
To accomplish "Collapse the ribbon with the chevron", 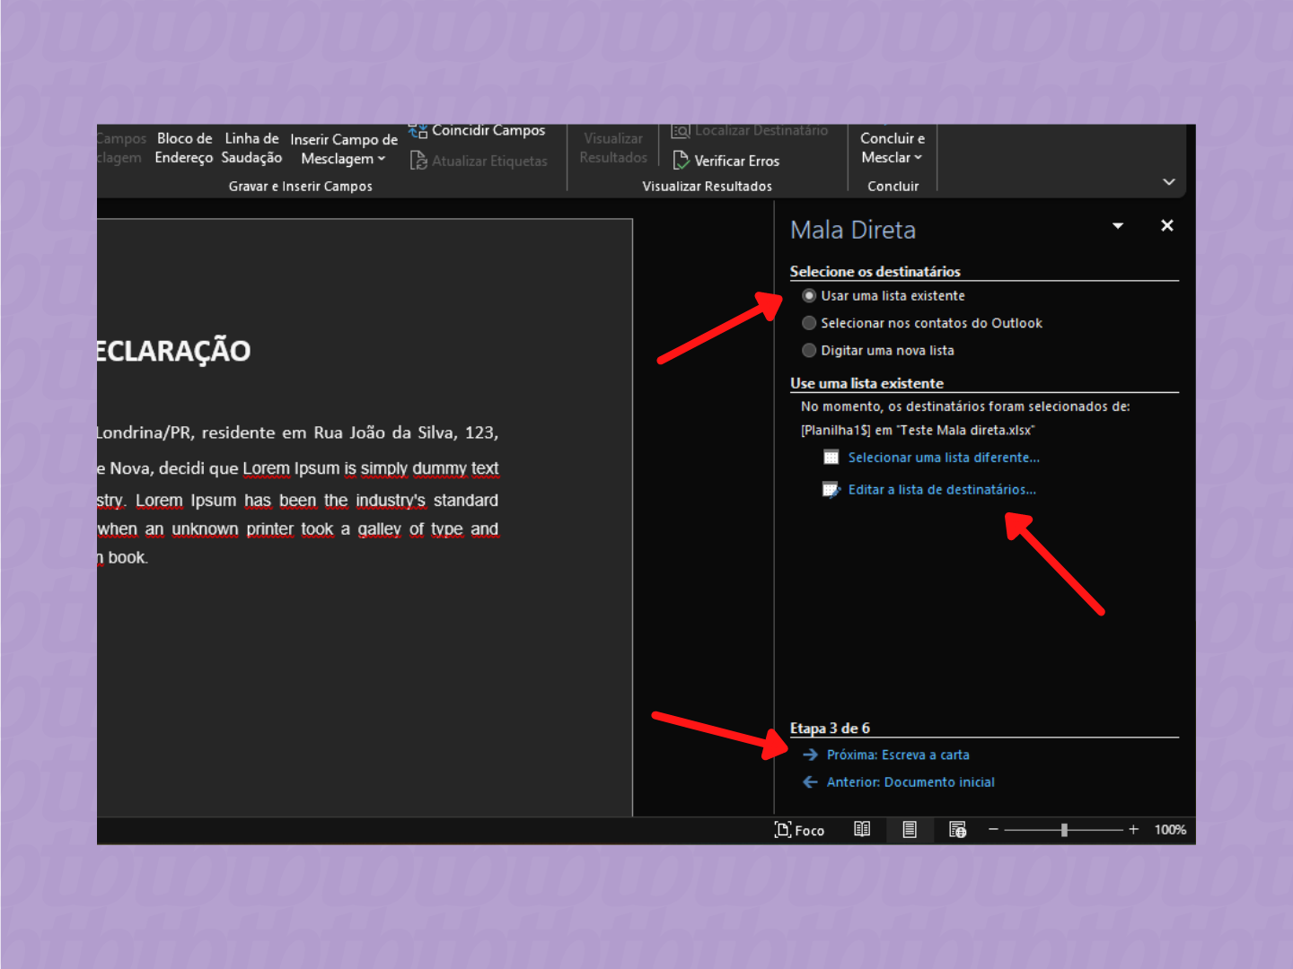I will pos(1169,181).
